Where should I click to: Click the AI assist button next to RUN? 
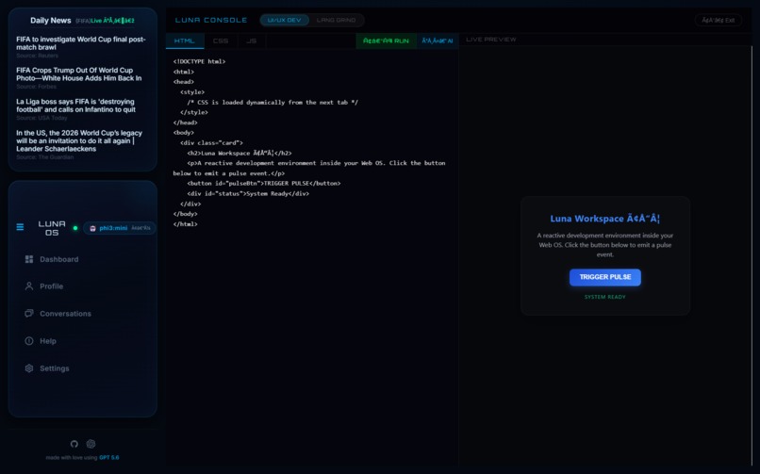pos(438,41)
